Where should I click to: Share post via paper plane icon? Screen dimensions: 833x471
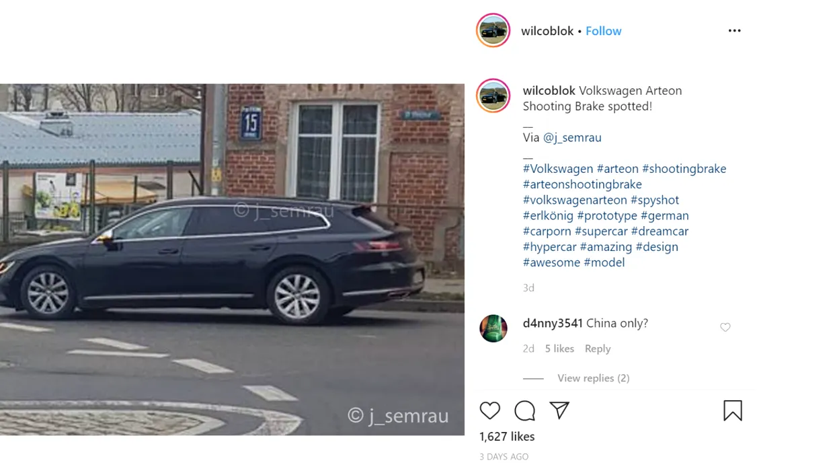(559, 410)
